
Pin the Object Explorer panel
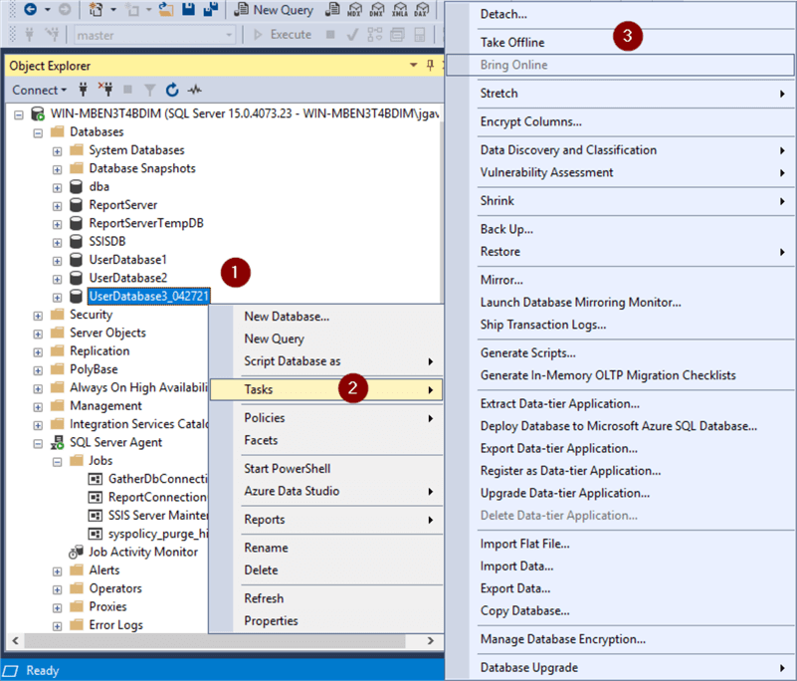point(429,65)
